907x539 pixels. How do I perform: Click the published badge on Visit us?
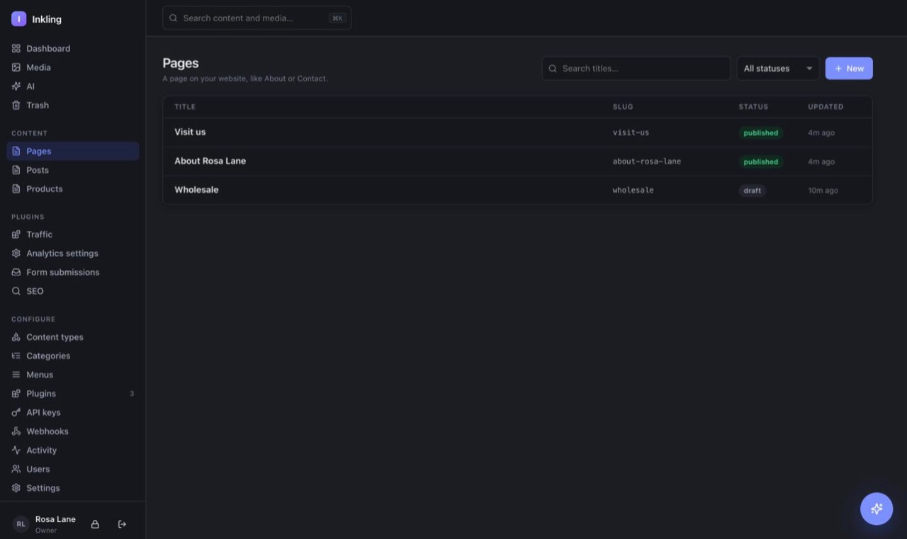pyautogui.click(x=761, y=133)
